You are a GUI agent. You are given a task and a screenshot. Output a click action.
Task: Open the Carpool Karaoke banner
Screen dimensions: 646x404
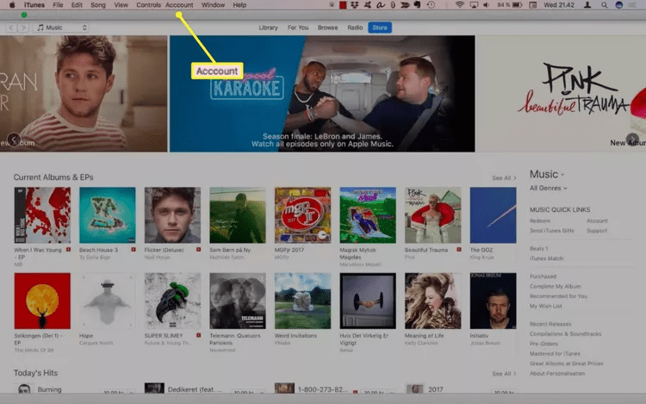(322, 94)
